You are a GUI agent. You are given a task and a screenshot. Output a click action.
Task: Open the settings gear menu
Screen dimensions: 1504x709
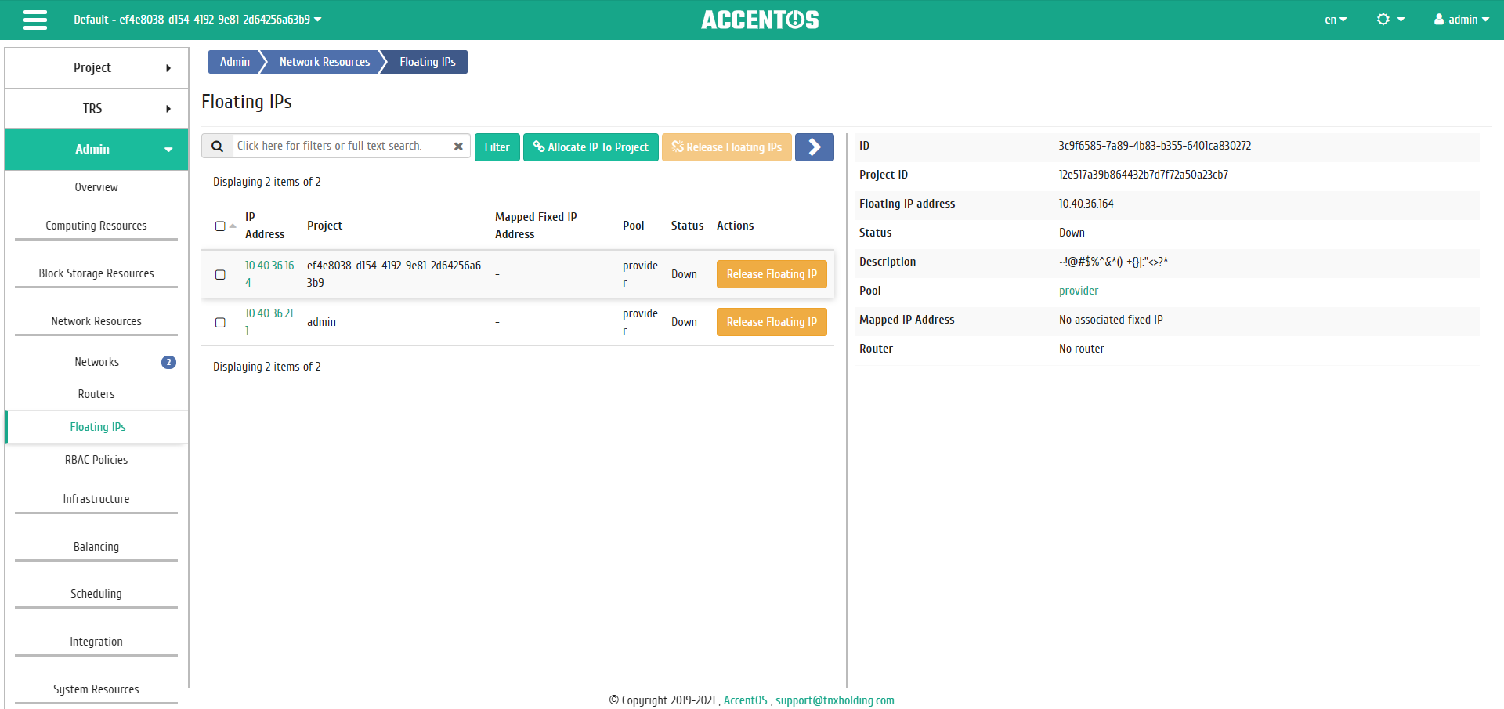[x=1390, y=20]
